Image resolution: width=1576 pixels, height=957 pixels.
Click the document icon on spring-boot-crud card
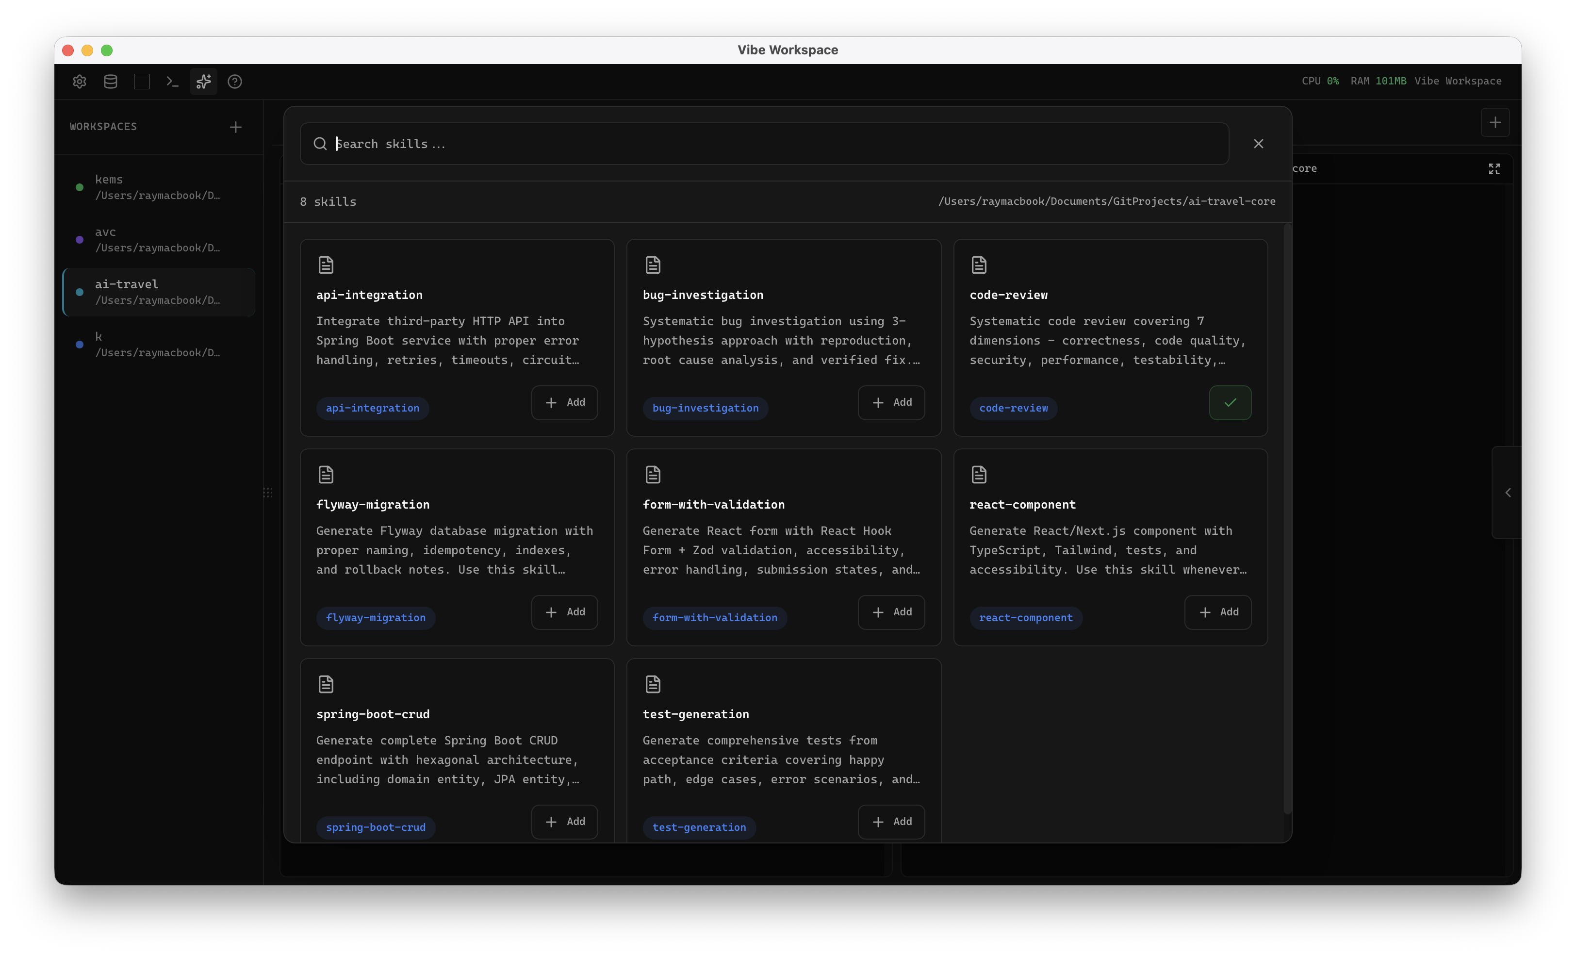point(326,684)
